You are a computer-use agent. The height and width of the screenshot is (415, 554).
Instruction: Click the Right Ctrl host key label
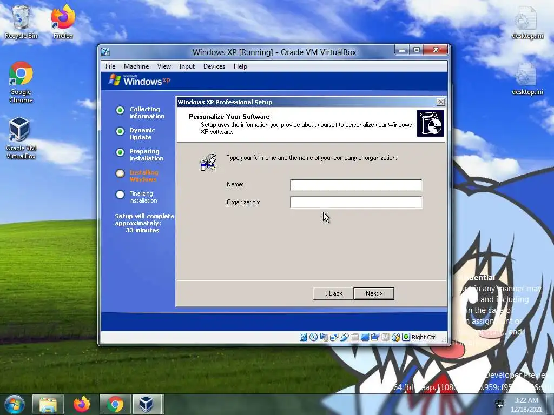424,337
